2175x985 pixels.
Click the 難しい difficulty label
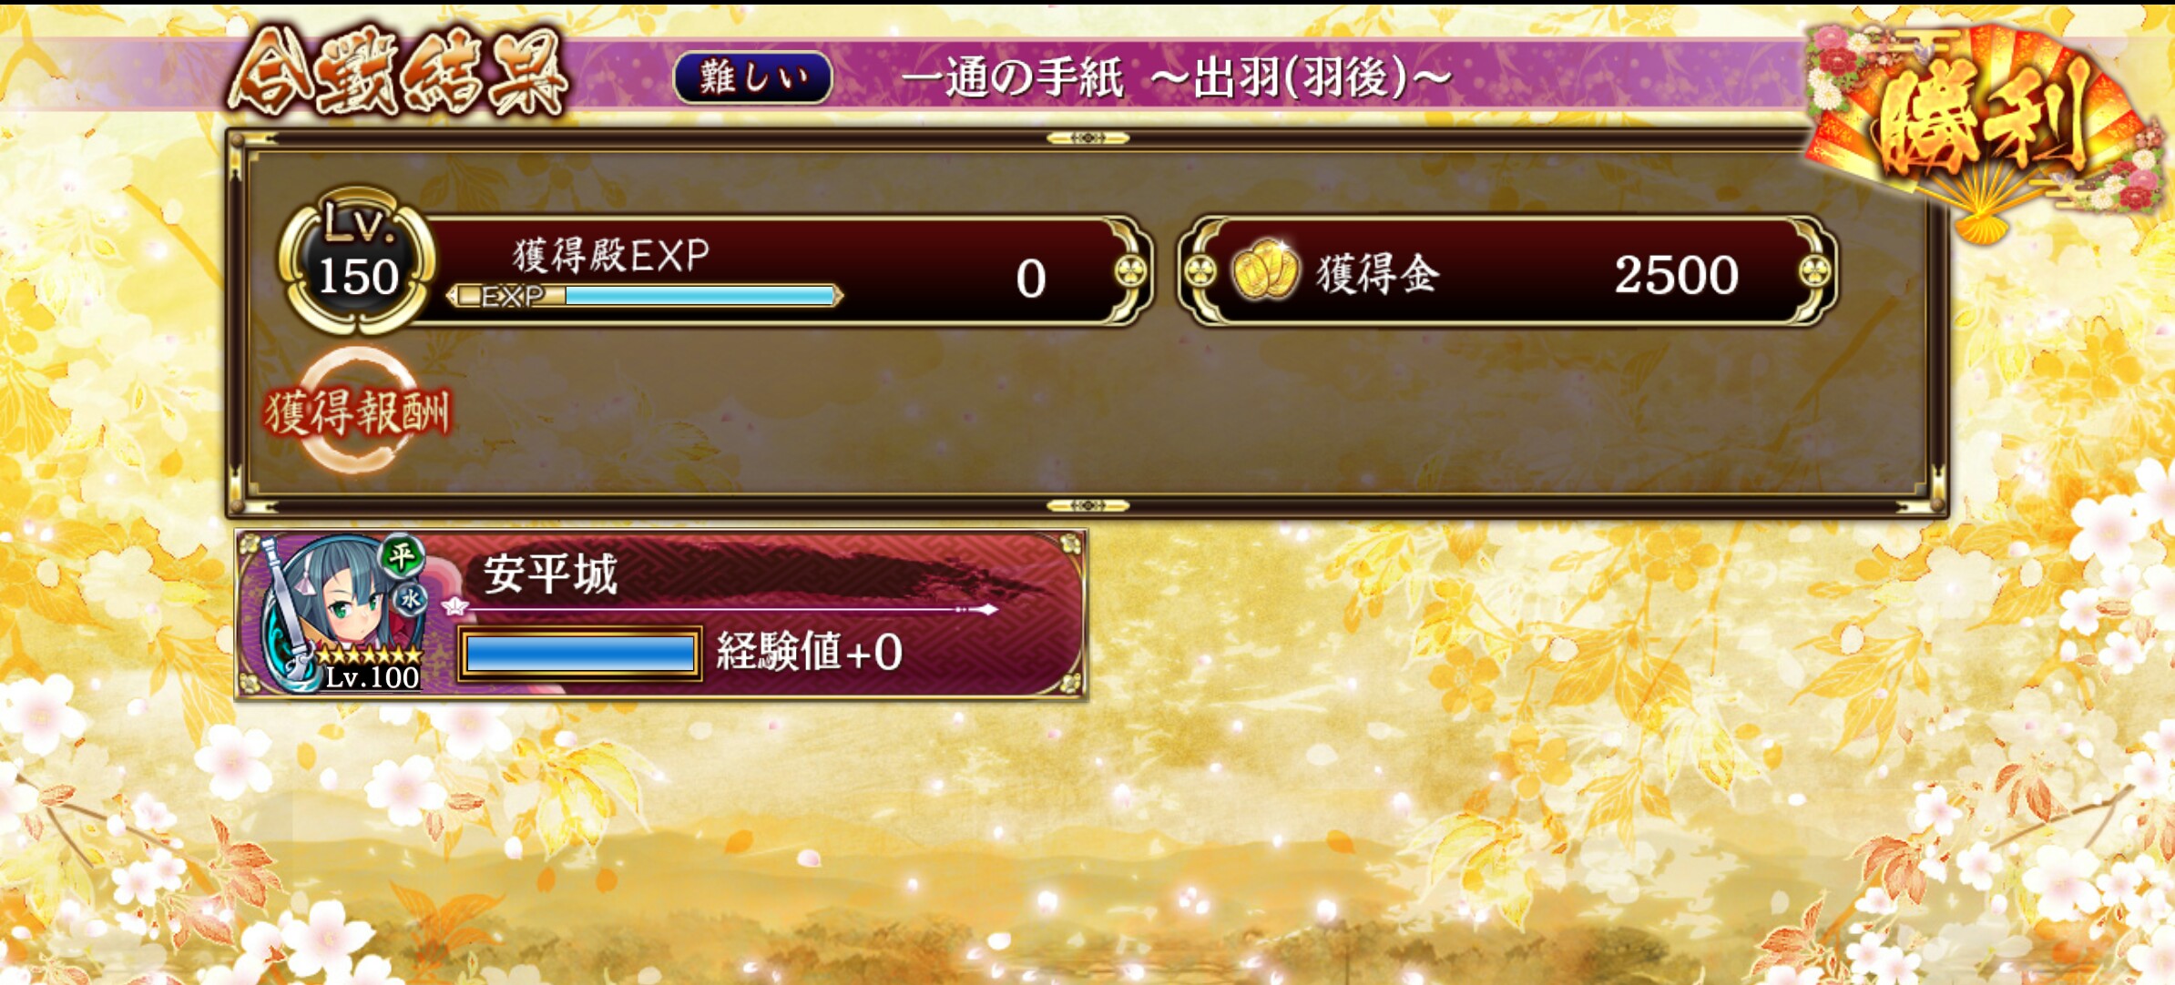tap(752, 77)
